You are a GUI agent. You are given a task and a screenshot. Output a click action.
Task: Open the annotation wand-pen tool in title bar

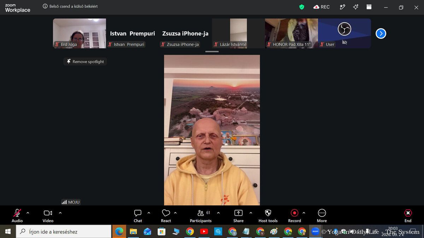click(342, 7)
